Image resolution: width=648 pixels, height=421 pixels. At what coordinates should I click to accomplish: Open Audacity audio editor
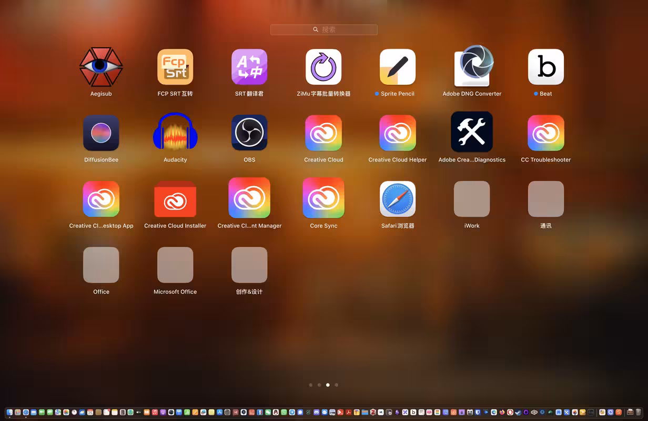[x=175, y=132]
